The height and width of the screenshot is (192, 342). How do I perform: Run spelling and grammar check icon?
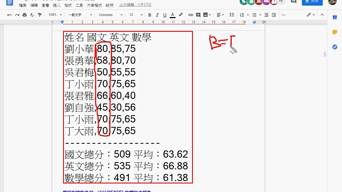(32, 15)
